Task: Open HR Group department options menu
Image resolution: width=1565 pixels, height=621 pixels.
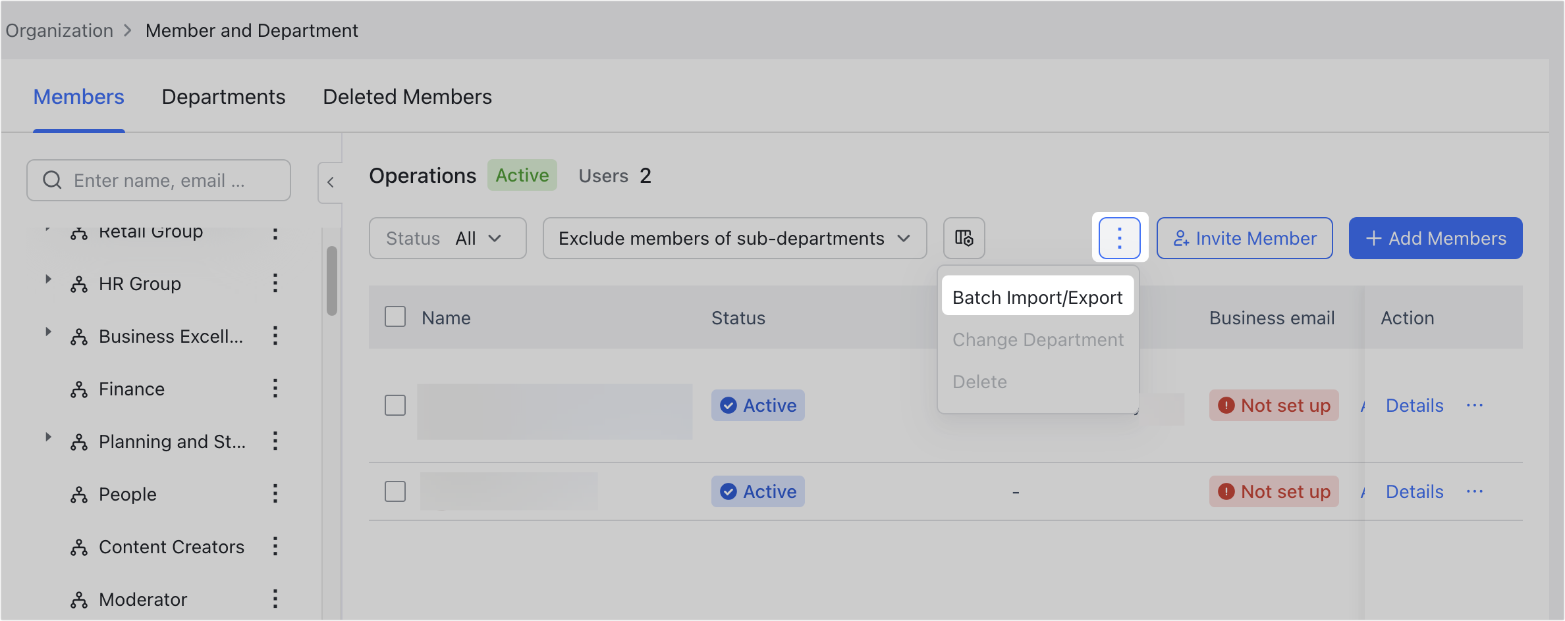Action: [x=275, y=284]
